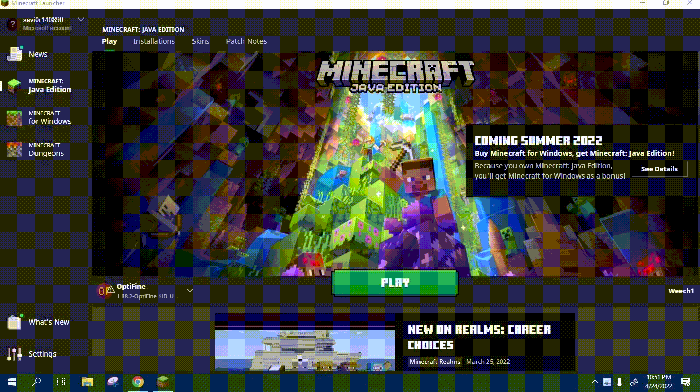
Task: Expand the OptiFine installation selector chevron
Action: (x=190, y=291)
